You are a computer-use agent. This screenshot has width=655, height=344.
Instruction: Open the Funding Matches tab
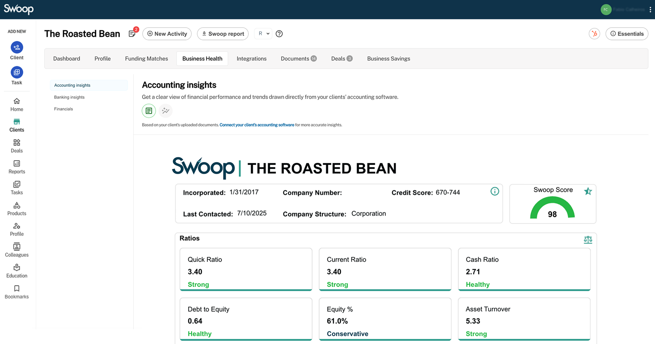(146, 59)
